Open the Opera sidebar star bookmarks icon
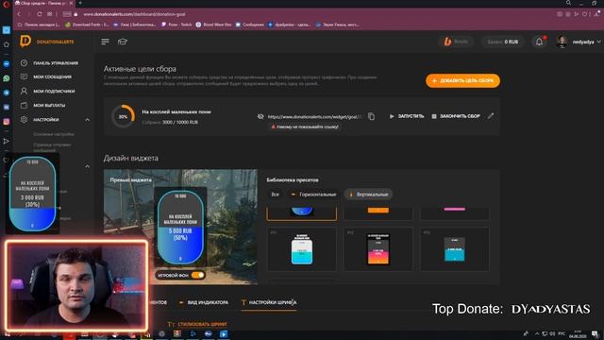 coord(7,44)
